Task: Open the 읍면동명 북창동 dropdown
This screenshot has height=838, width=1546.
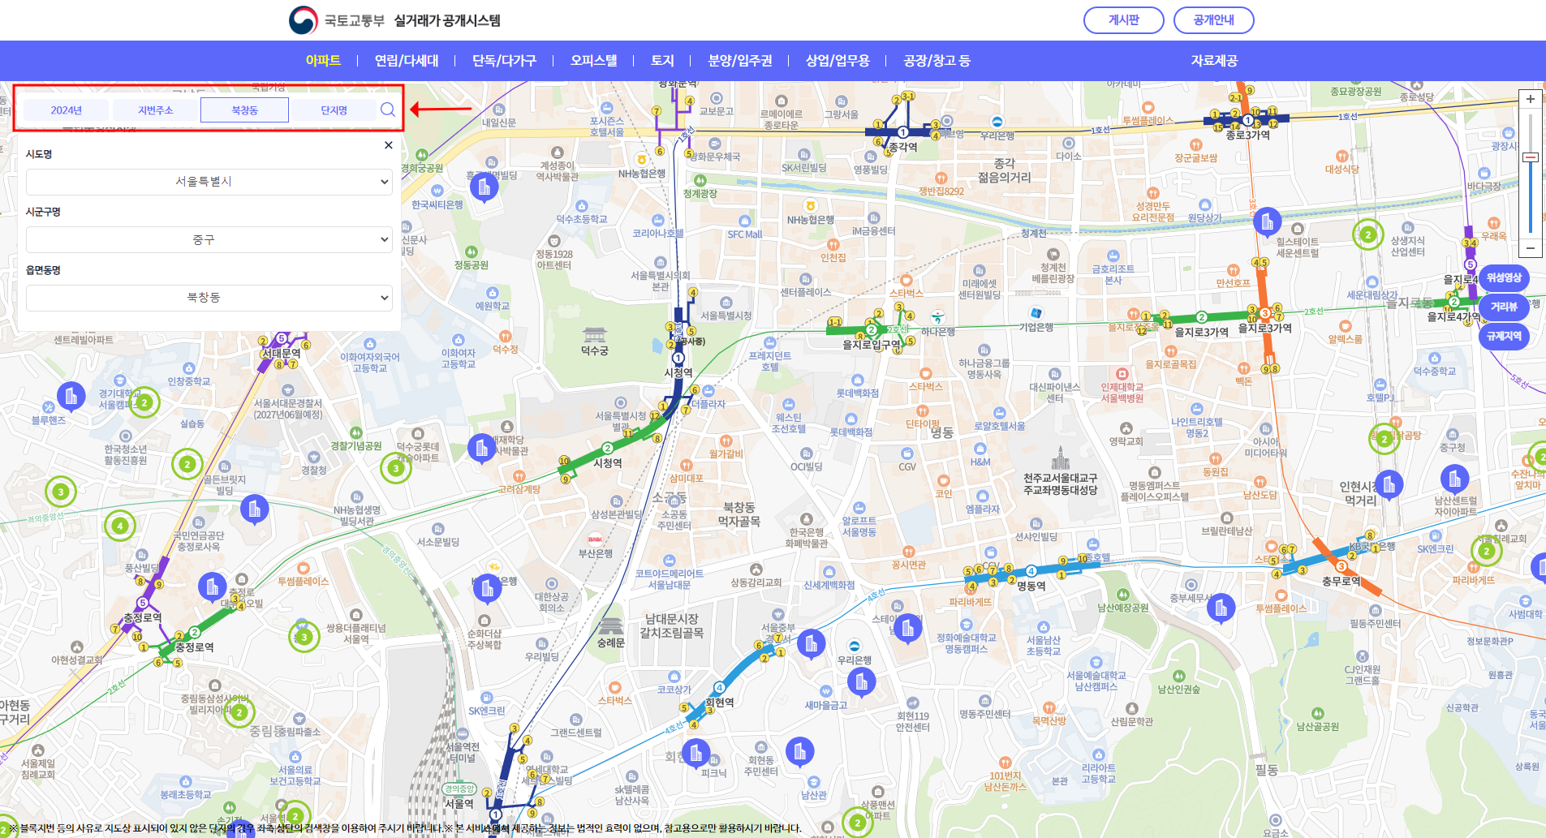Action: pyautogui.click(x=209, y=298)
